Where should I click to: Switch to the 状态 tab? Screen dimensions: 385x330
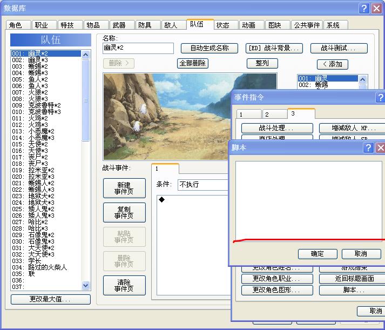pos(226,25)
